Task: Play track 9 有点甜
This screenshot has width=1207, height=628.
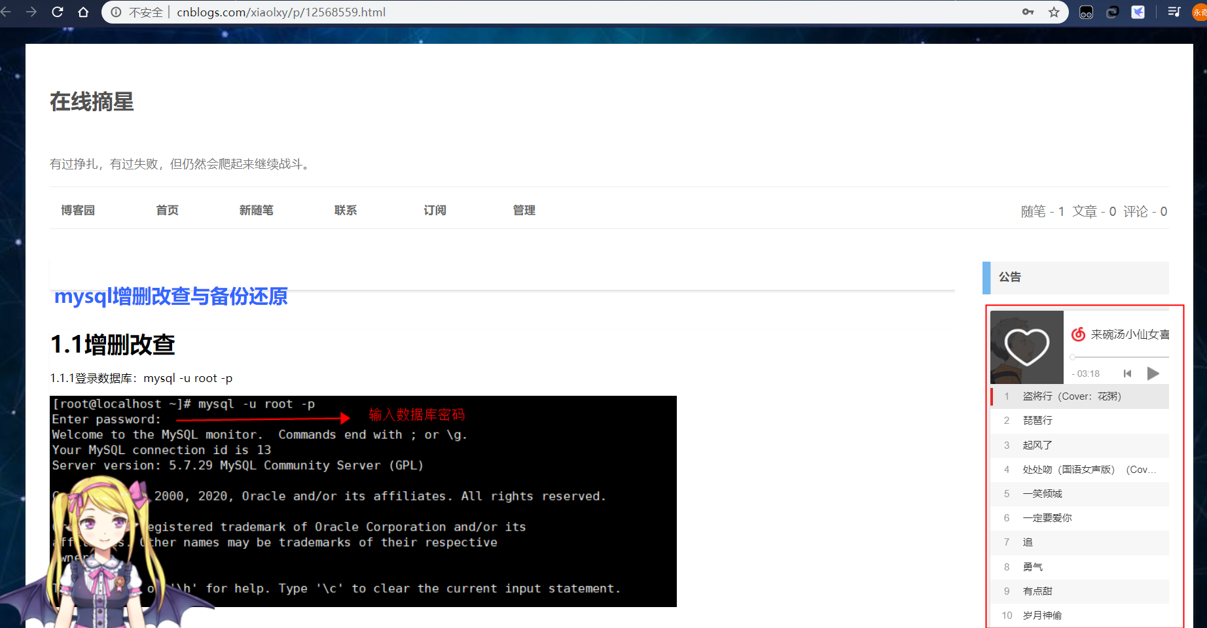Action: (x=1080, y=591)
